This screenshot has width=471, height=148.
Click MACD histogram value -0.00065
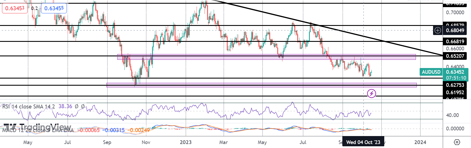(88, 130)
